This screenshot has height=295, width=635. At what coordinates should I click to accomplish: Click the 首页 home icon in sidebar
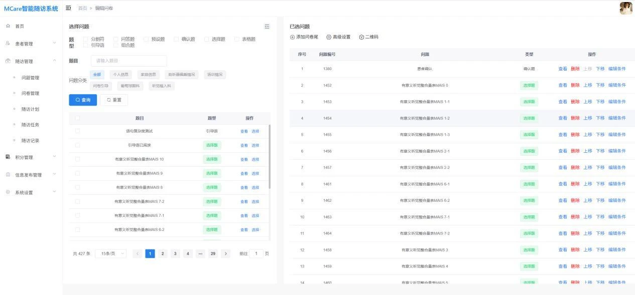[8, 26]
